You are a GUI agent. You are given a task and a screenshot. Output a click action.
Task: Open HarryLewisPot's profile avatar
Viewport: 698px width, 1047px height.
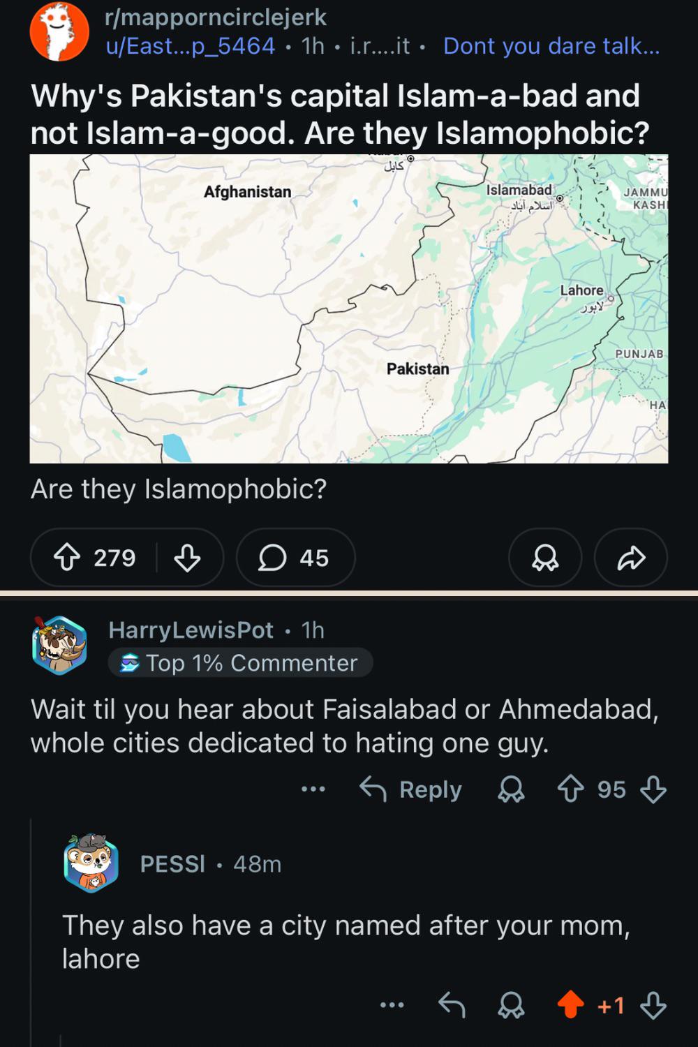point(59,646)
